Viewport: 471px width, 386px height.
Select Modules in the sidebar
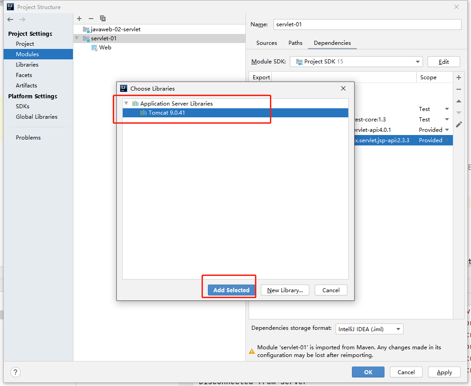(x=38, y=54)
